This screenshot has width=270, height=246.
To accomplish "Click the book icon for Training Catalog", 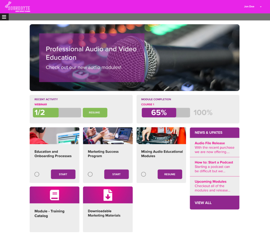I will coord(54,195).
